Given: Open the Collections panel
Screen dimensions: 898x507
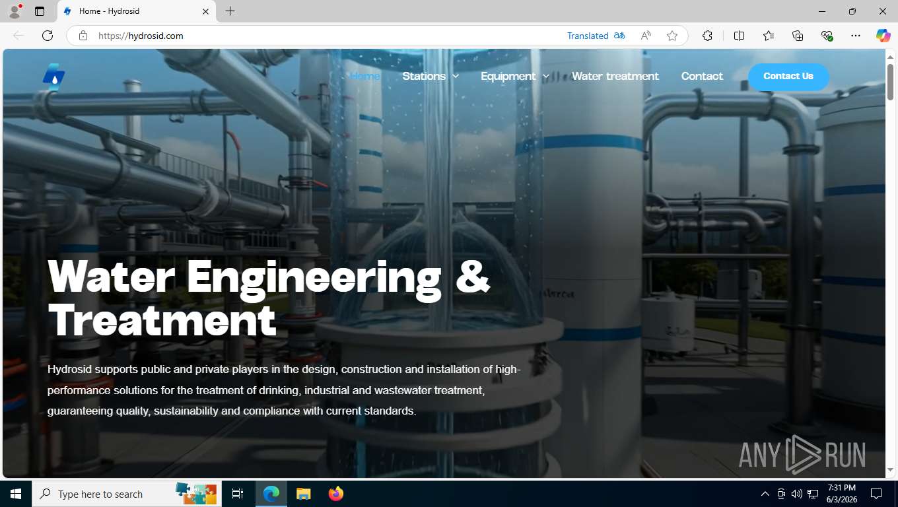Looking at the screenshot, I should [798, 36].
